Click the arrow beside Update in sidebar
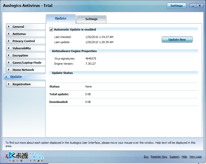Viewport: 206px width, 164px height. tap(6, 77)
